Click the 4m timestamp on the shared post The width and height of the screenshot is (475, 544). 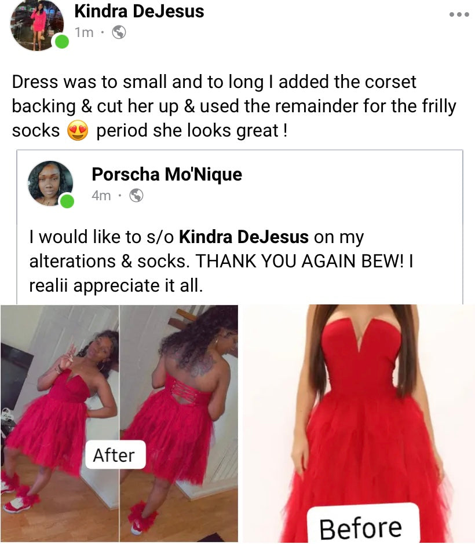click(x=102, y=195)
